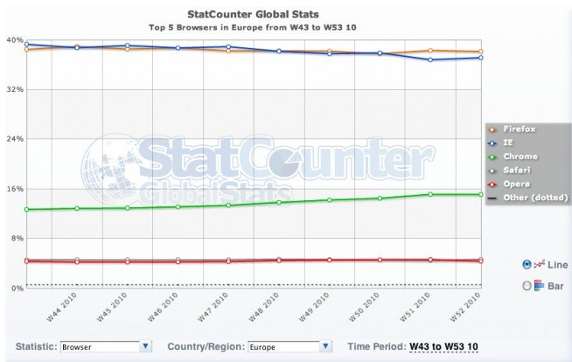Click the Chrome data point at W52 2010

(x=480, y=194)
